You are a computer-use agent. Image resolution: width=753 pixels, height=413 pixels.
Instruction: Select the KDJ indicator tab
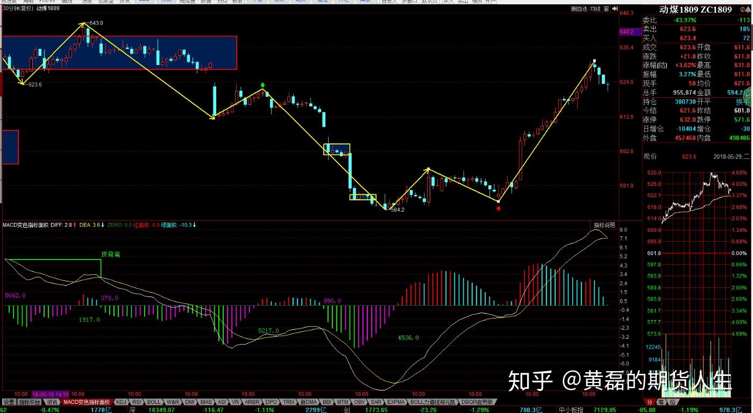click(x=122, y=402)
